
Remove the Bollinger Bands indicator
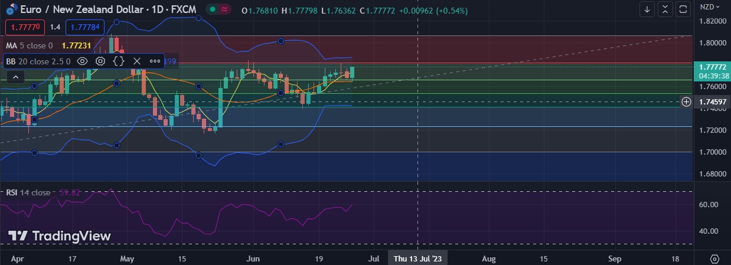[137, 61]
